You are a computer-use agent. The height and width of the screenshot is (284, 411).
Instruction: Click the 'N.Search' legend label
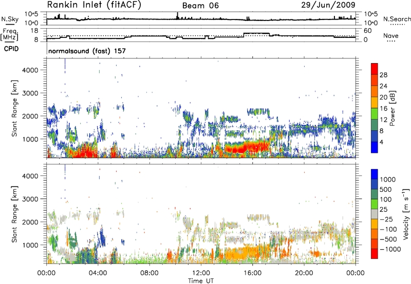[x=397, y=19]
